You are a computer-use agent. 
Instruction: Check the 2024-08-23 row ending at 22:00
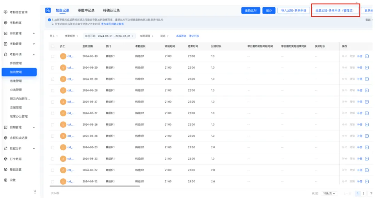click(53, 159)
